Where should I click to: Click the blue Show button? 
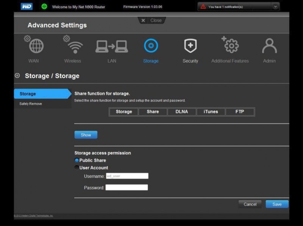coord(86,135)
